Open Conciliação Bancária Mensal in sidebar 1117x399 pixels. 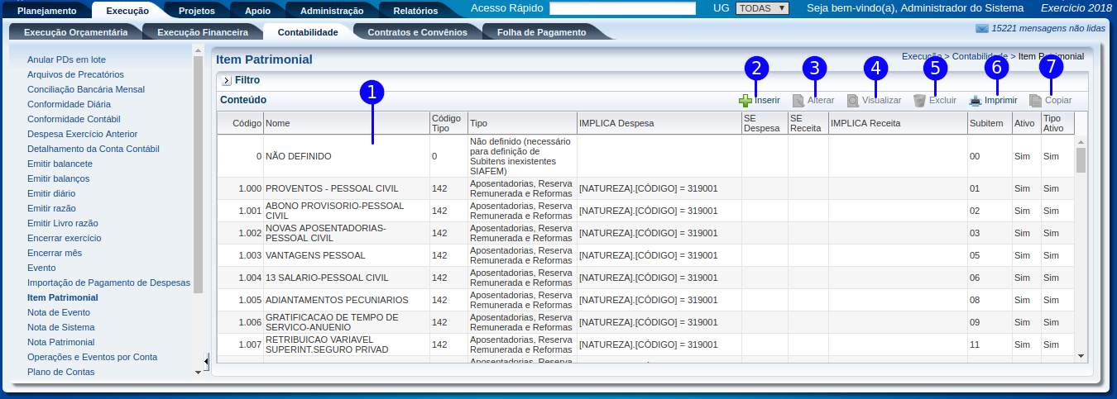click(86, 89)
